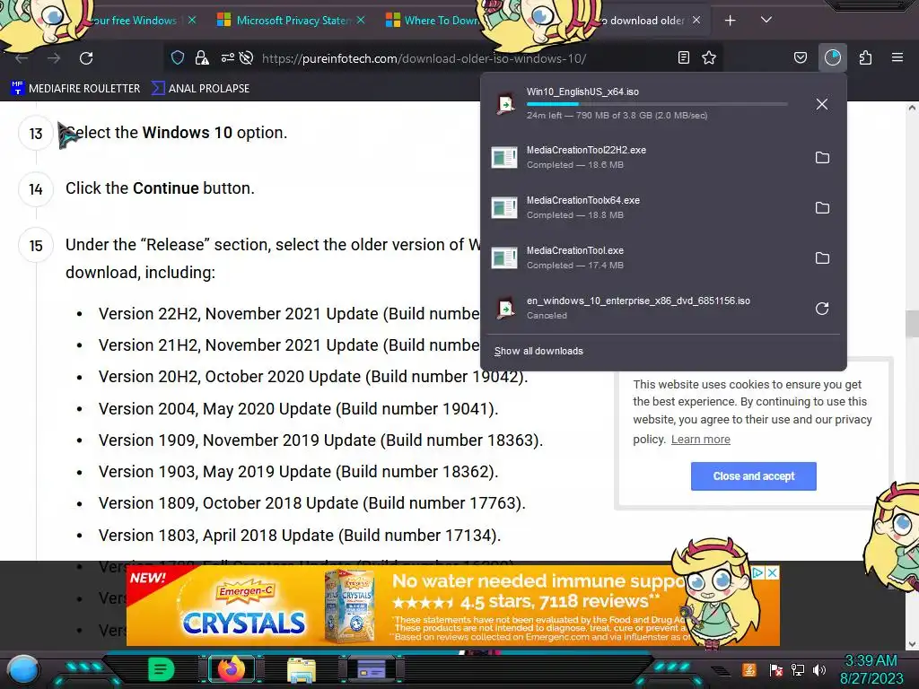This screenshot has width=919, height=689.
Task: Toggle reader view icon
Action: (x=683, y=57)
